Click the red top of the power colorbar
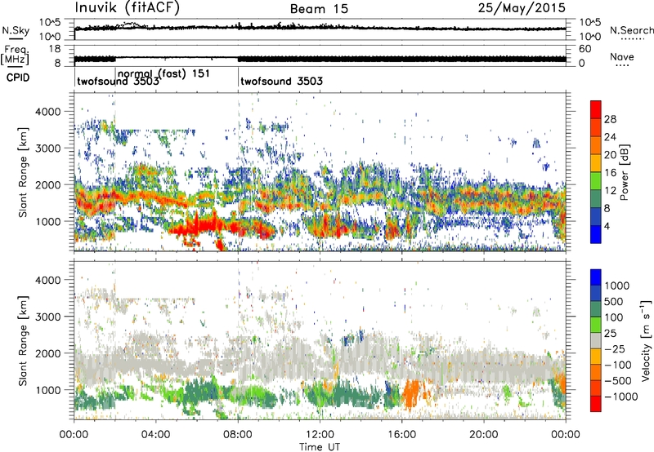Viewport: 654px width, 452px height. click(x=596, y=109)
